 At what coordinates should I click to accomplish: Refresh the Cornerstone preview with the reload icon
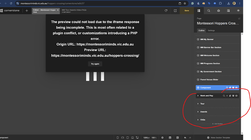click(166, 11)
